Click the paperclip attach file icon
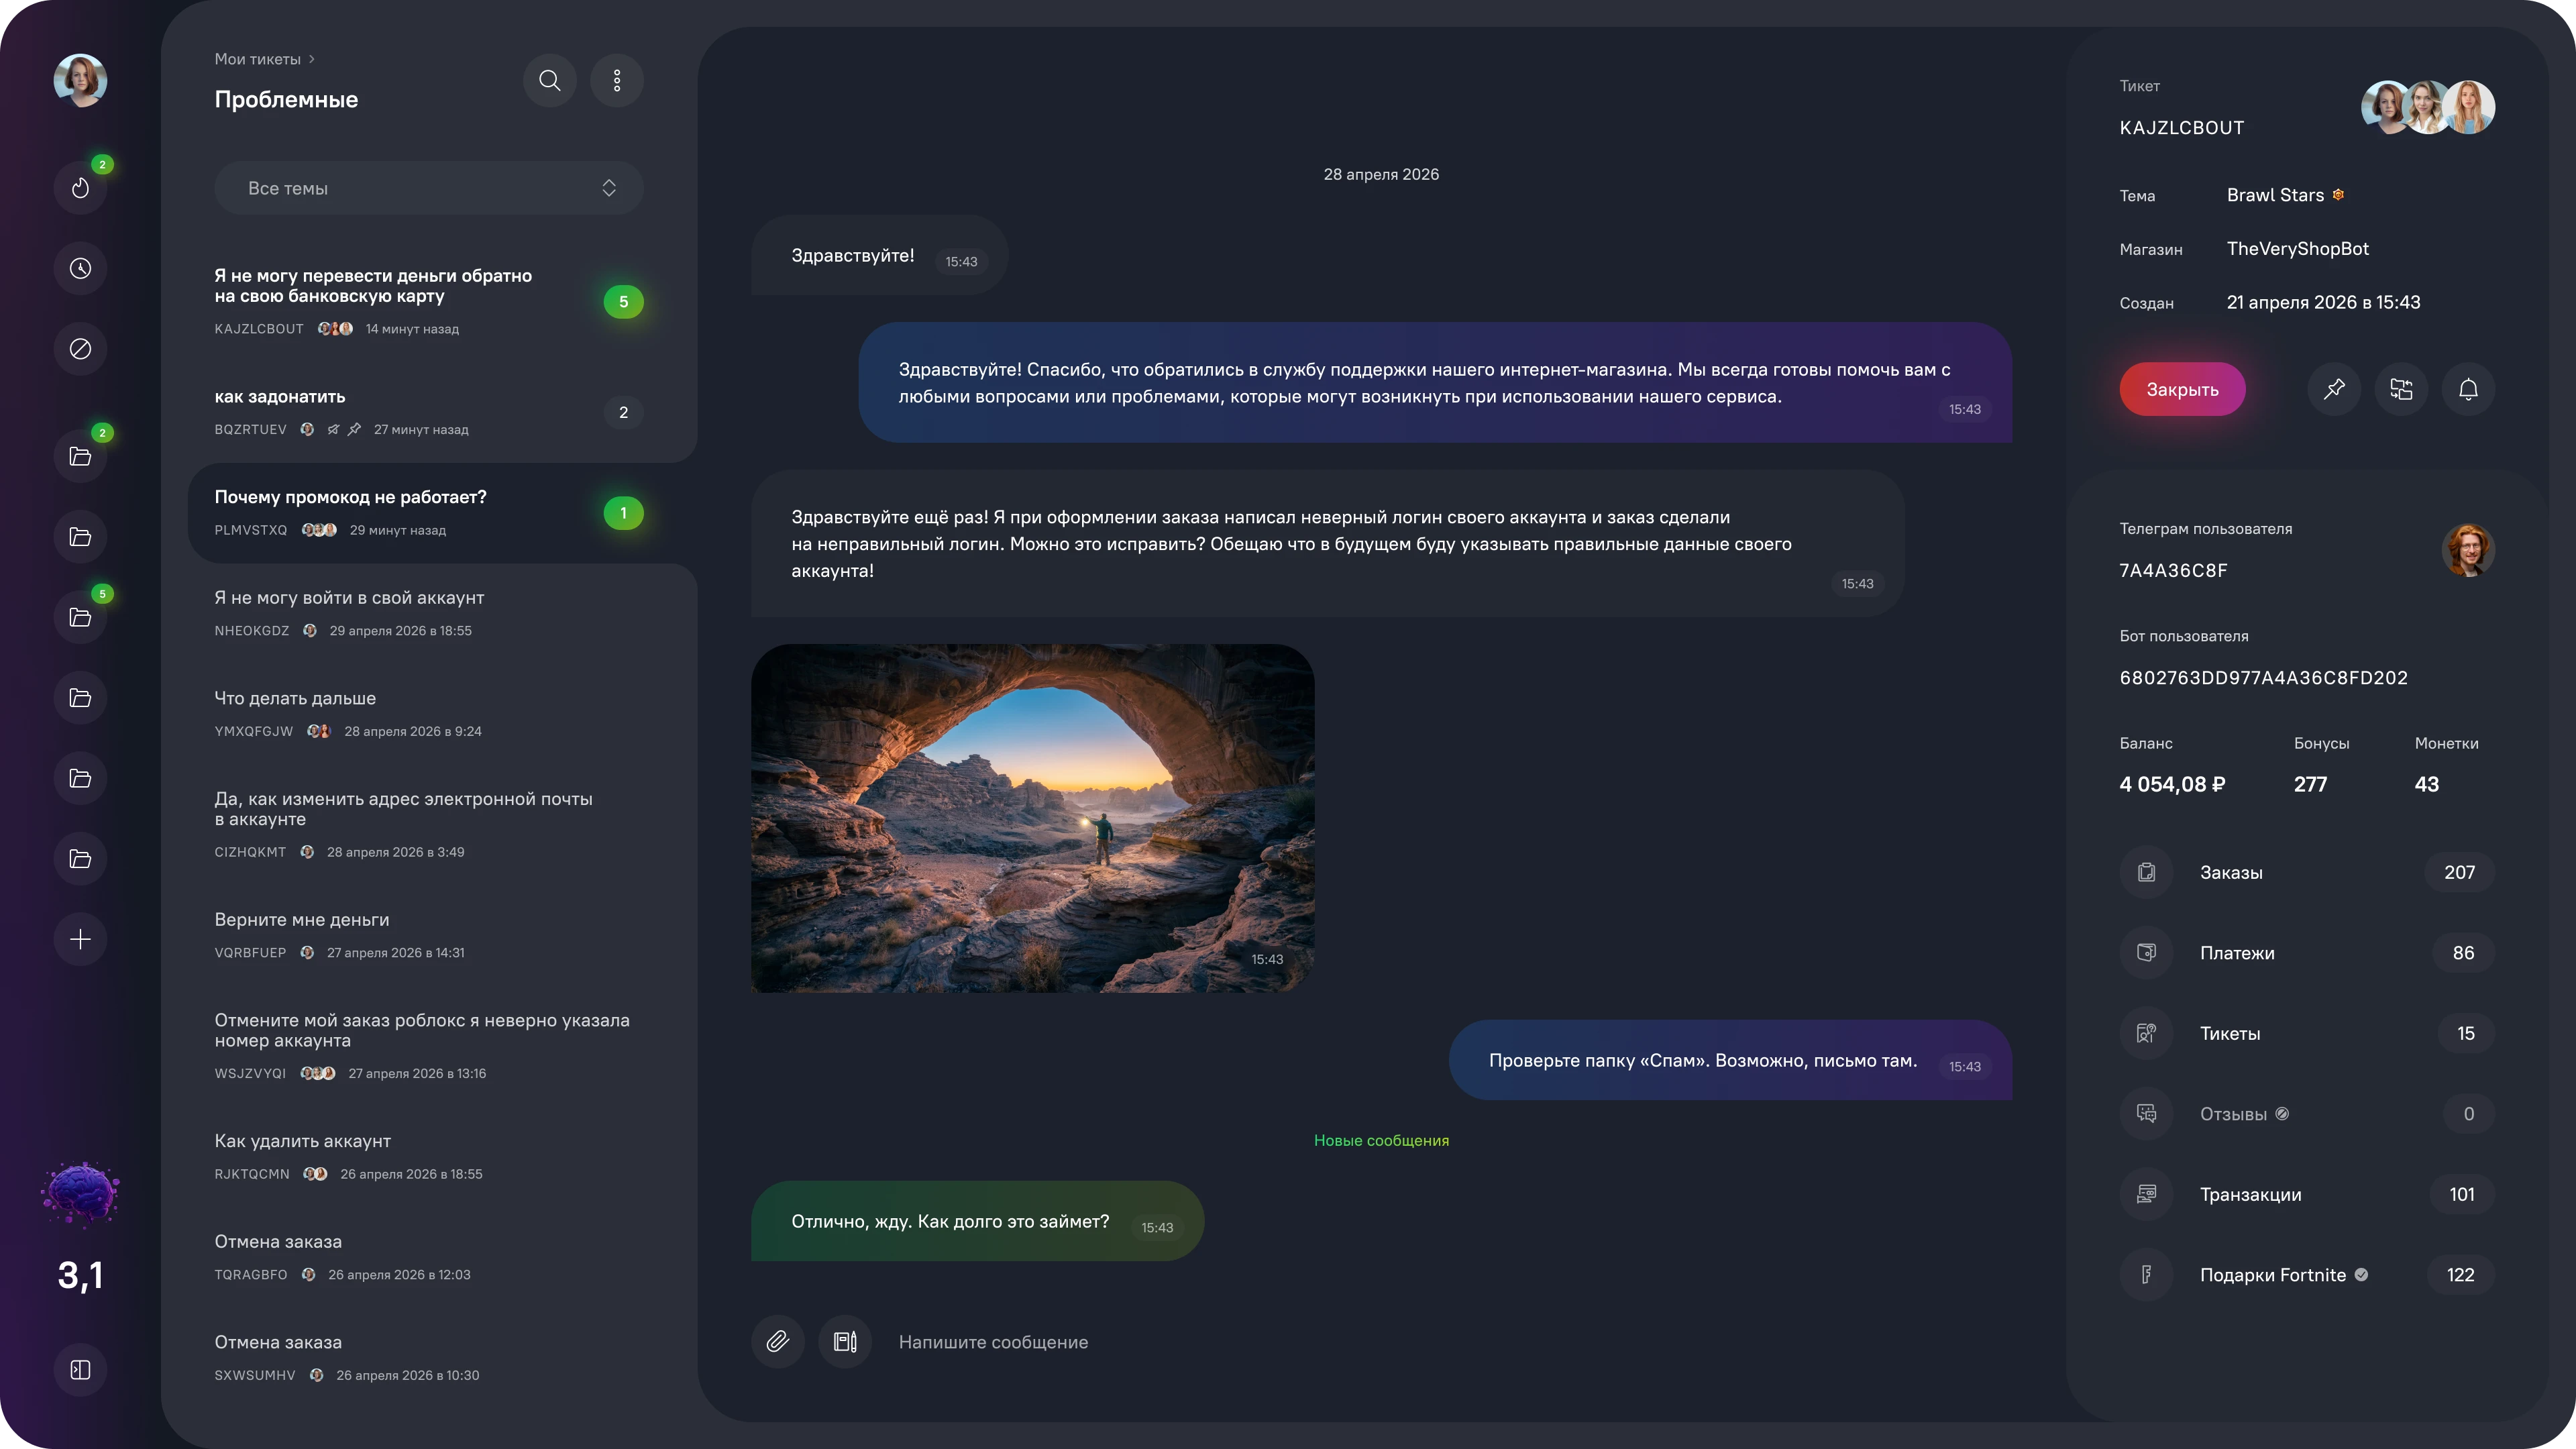The width and height of the screenshot is (2576, 1449). click(x=777, y=1341)
